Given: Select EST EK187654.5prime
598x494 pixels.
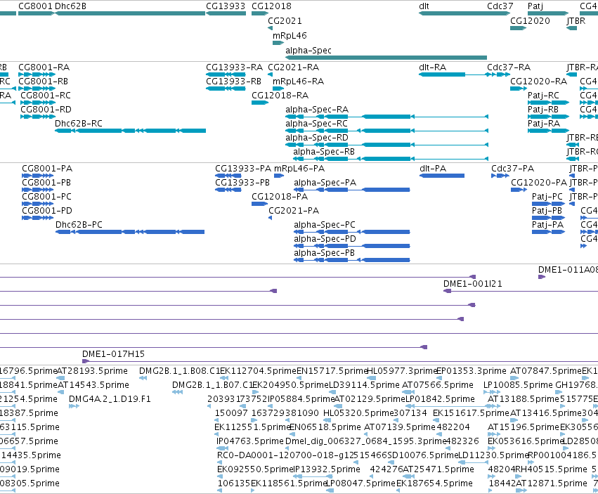Looking at the screenshot, I should [x=434, y=483].
